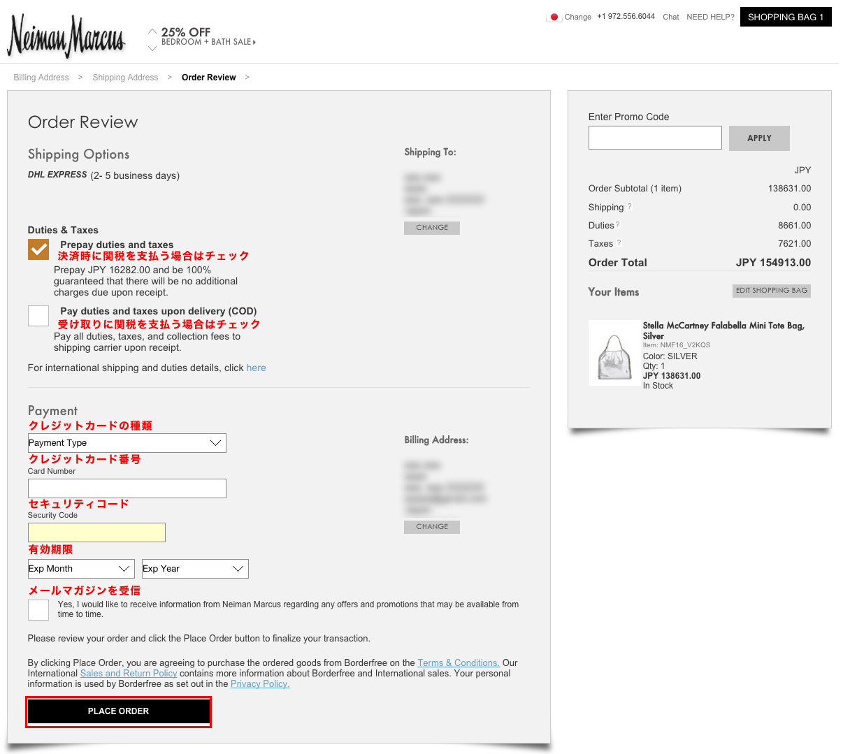Check the email offers opt-in checkbox

pyautogui.click(x=38, y=610)
